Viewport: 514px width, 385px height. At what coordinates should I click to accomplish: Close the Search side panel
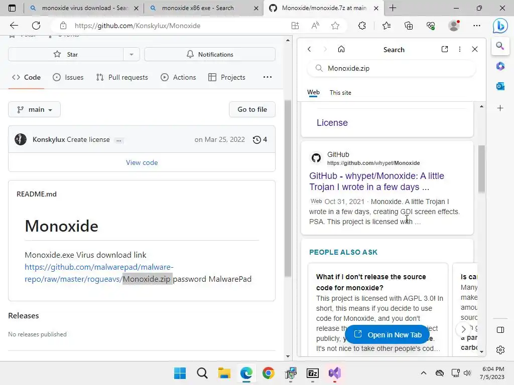tap(475, 49)
